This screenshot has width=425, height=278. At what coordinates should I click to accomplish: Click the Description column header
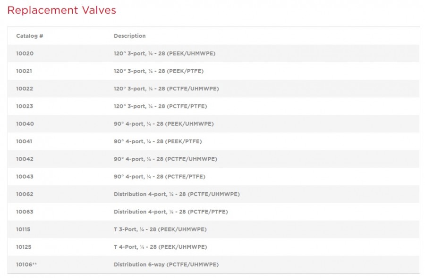pos(129,36)
